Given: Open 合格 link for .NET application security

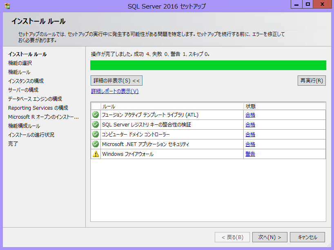Looking at the screenshot, I should tap(250, 144).
